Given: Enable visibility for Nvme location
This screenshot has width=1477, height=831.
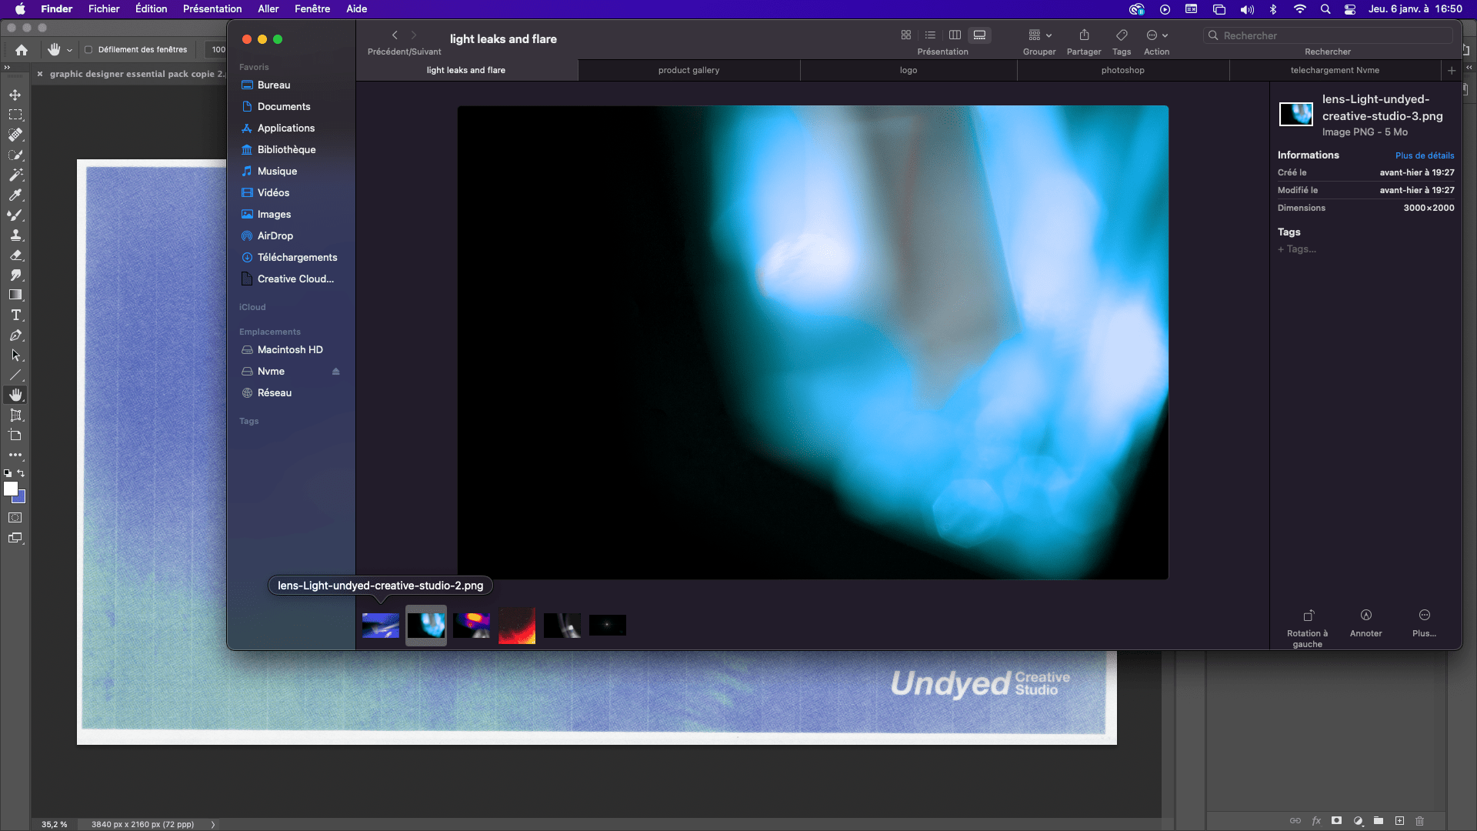Looking at the screenshot, I should point(337,370).
